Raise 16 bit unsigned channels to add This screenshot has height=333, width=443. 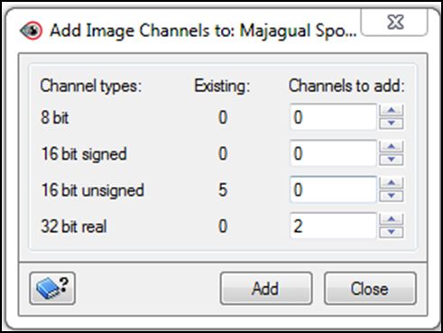coord(391,183)
